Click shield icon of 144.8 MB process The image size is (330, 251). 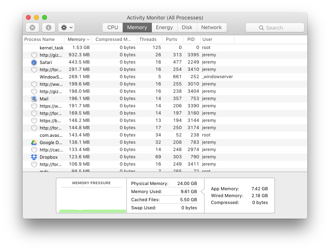click(x=34, y=128)
